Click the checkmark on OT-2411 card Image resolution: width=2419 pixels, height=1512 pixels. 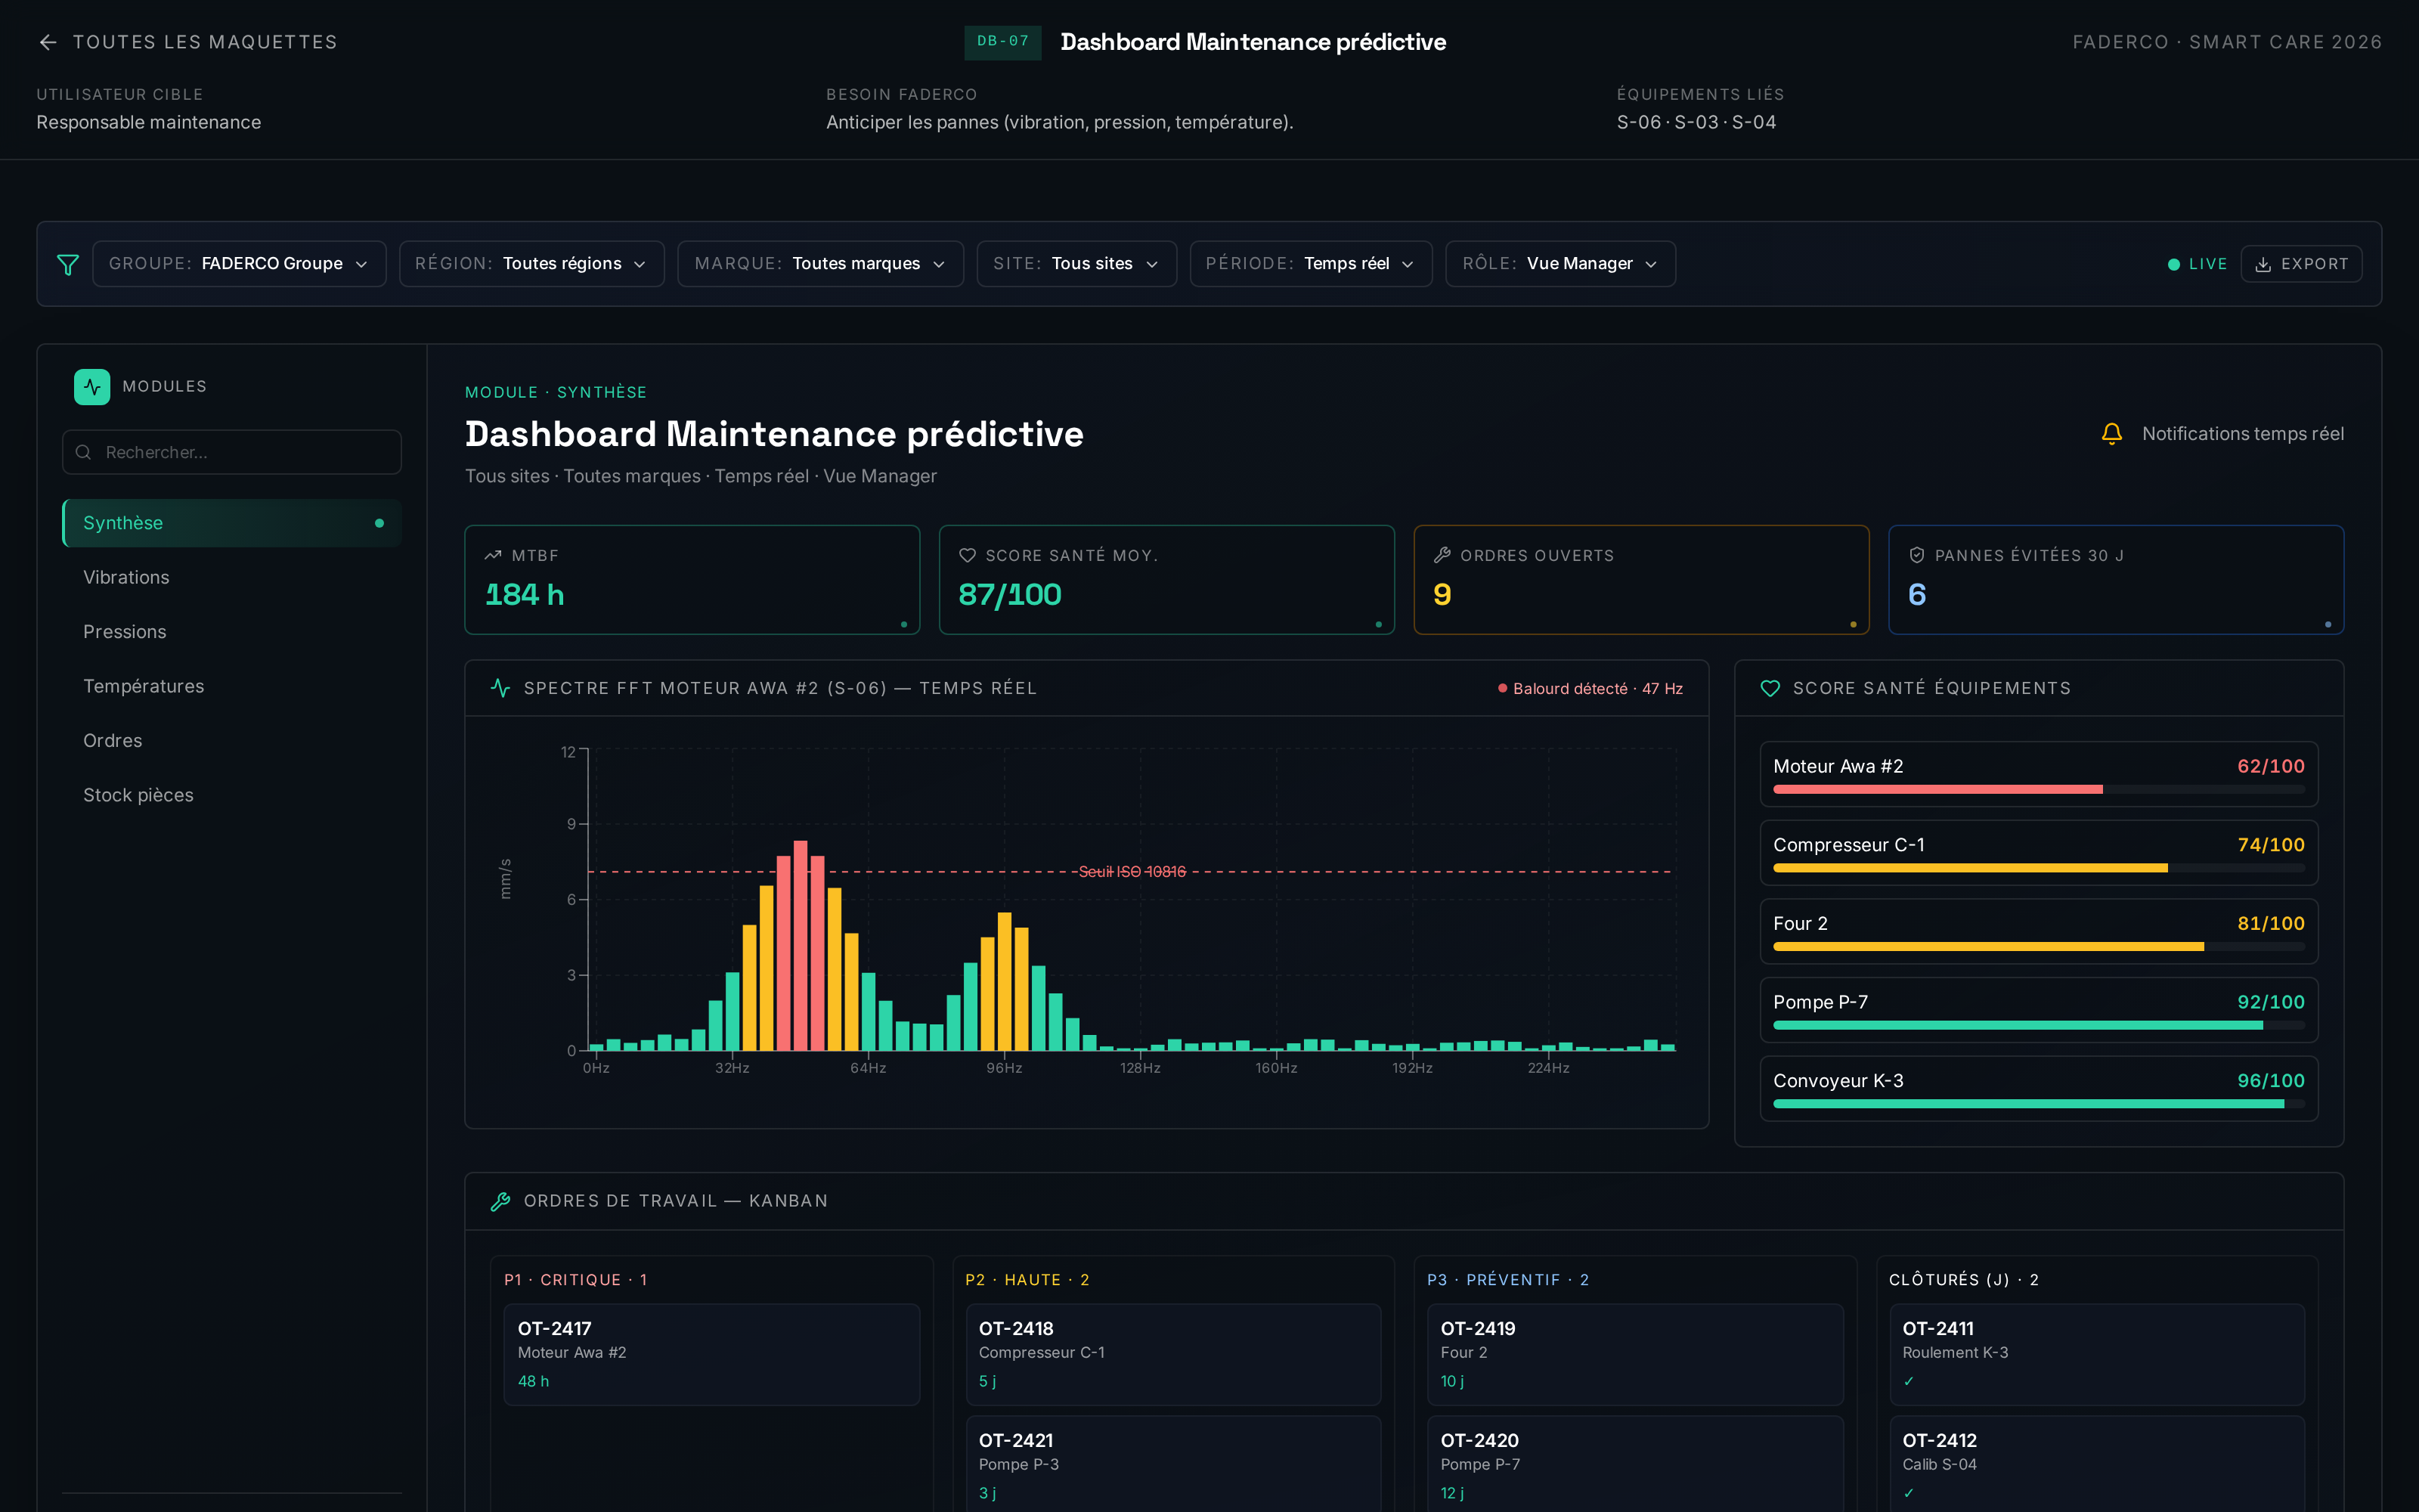tap(1908, 1381)
